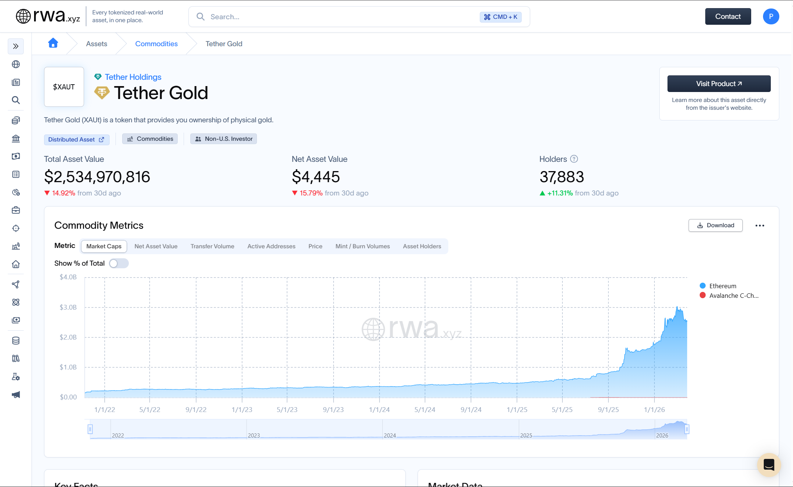Open the three-dot chart options menu
This screenshot has height=487, width=793.
coord(760,225)
